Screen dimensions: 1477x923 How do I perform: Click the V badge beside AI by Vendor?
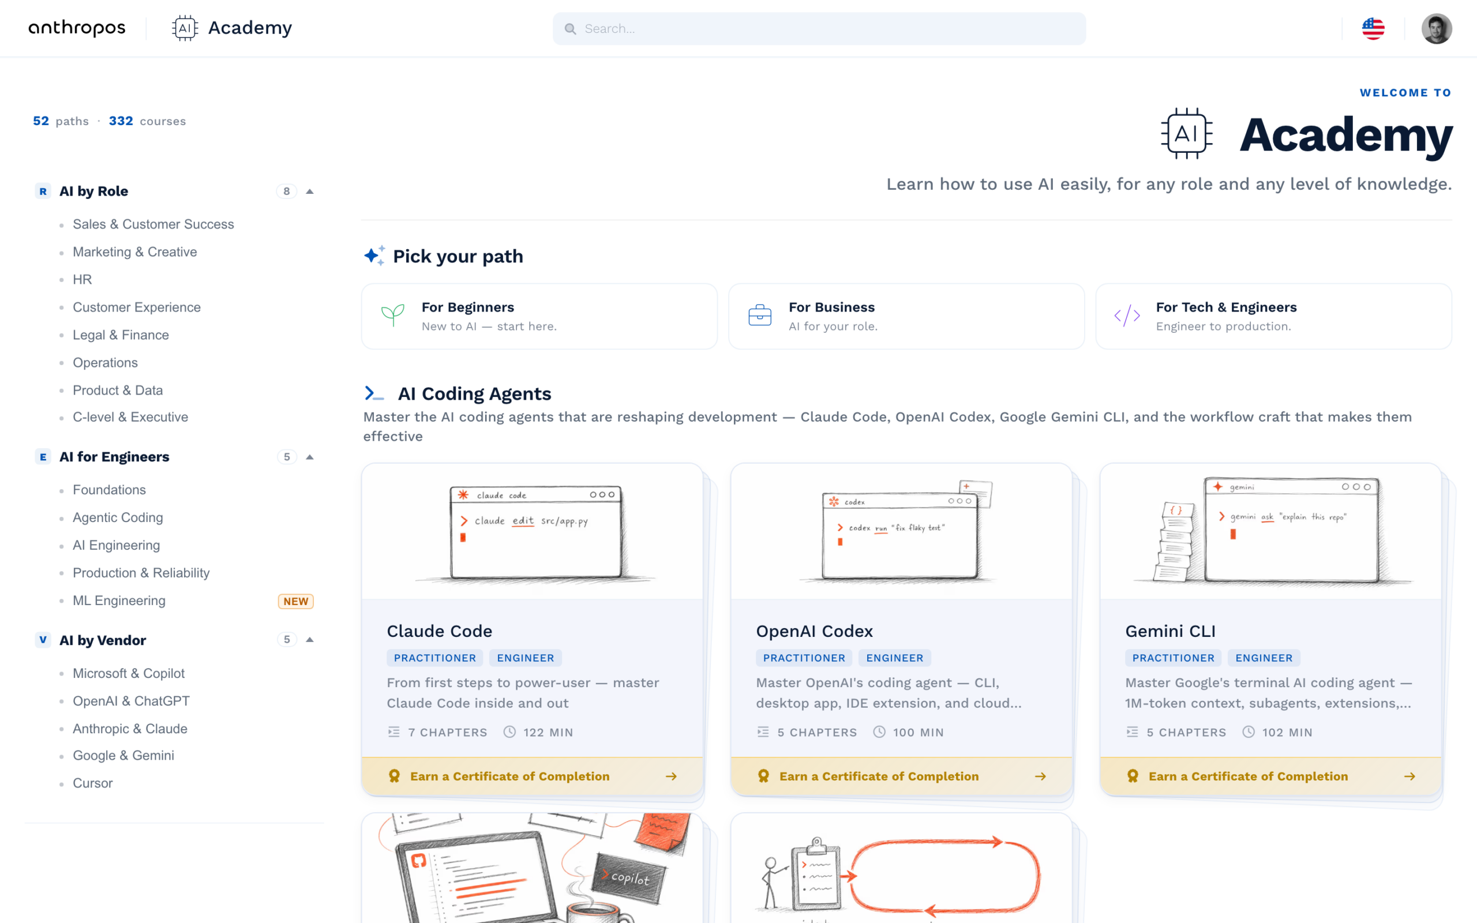tap(43, 640)
